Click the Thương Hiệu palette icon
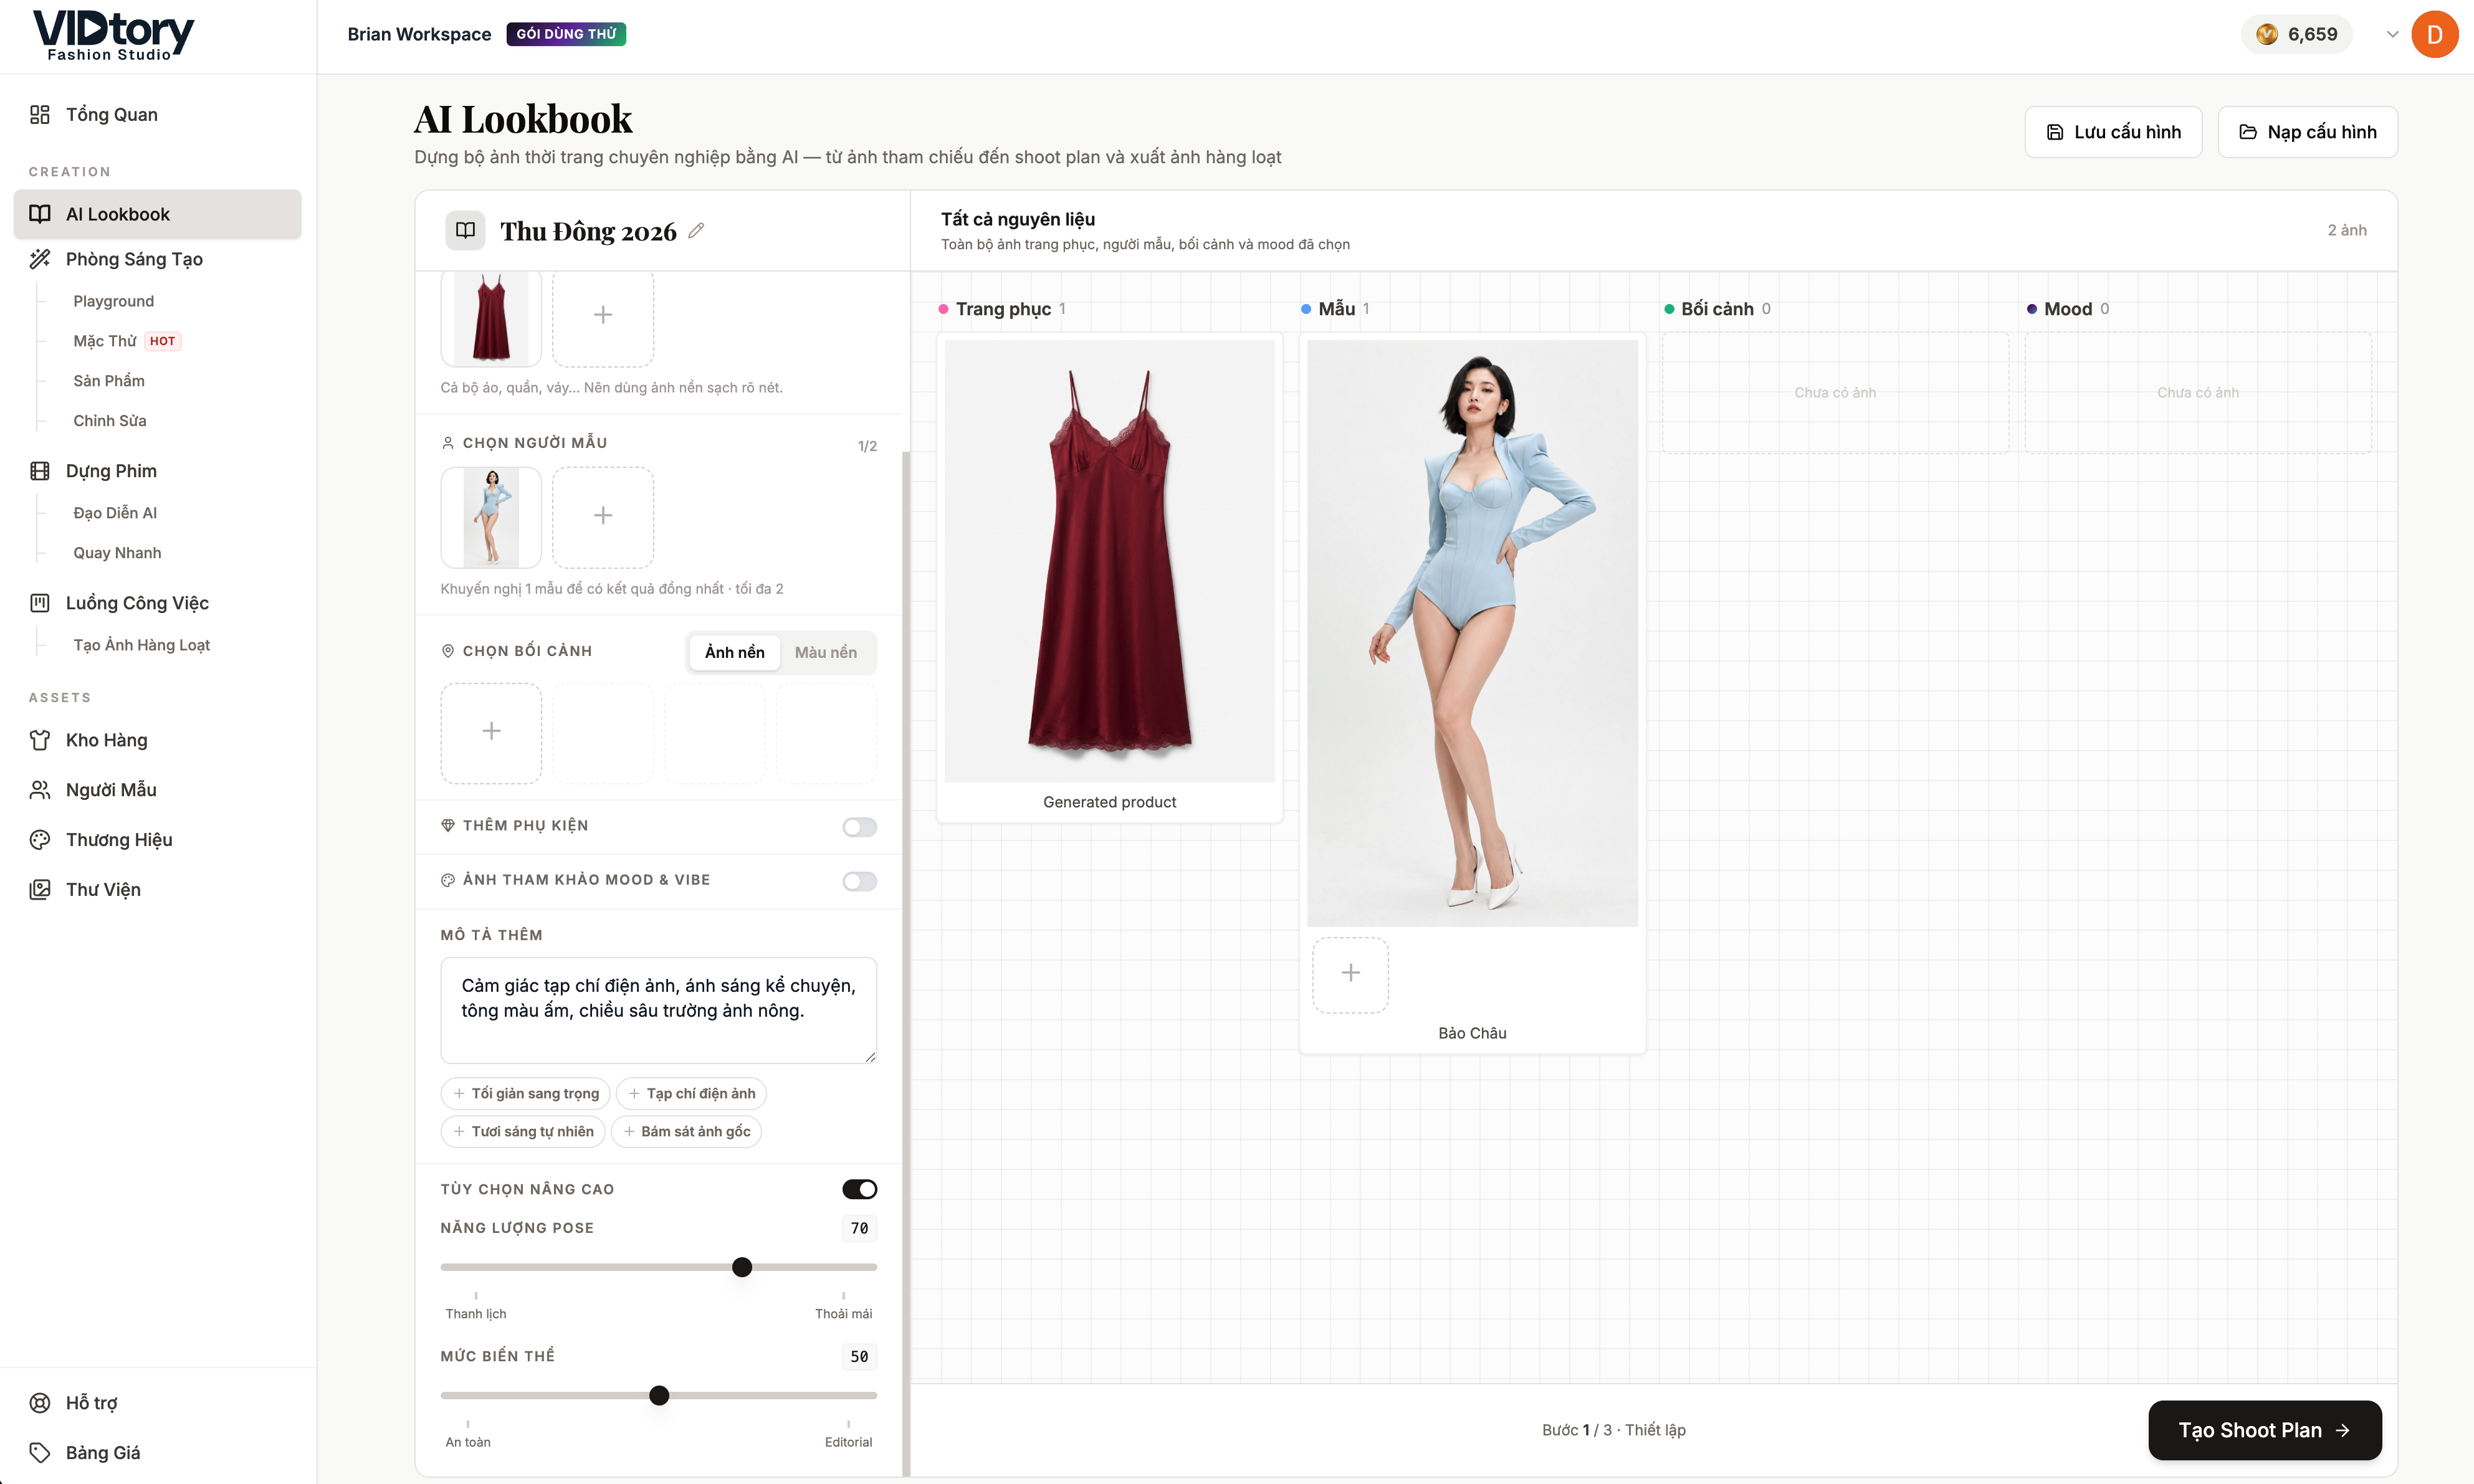 (40, 840)
